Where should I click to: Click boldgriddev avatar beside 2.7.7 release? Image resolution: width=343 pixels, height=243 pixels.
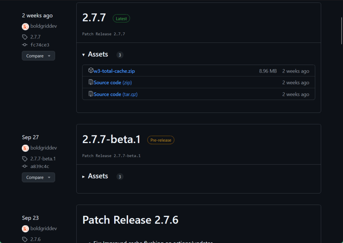pos(25,27)
